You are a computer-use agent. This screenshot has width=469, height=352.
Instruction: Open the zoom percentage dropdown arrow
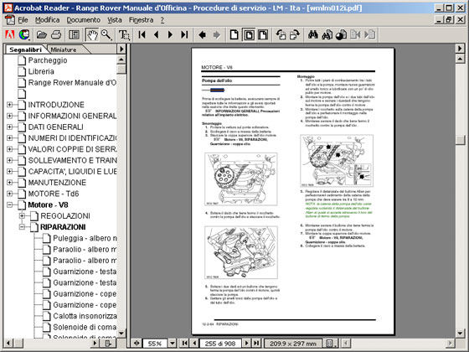(x=173, y=343)
